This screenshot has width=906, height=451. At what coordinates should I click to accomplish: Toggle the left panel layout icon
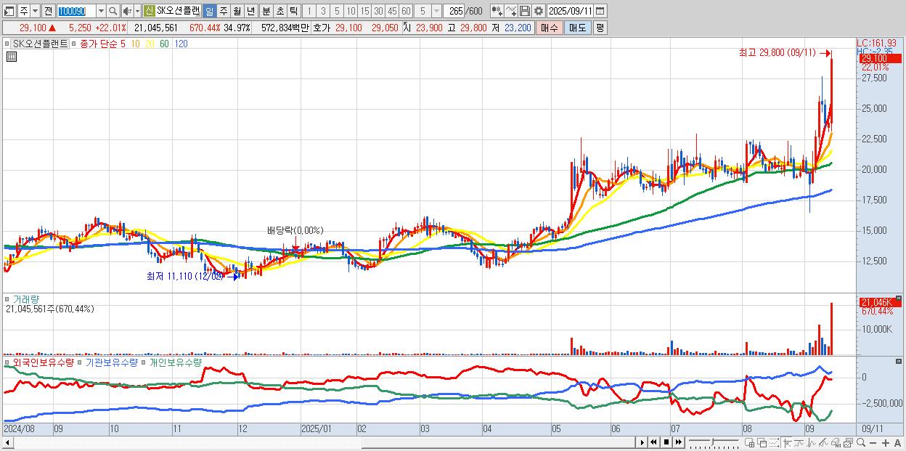tap(9, 11)
